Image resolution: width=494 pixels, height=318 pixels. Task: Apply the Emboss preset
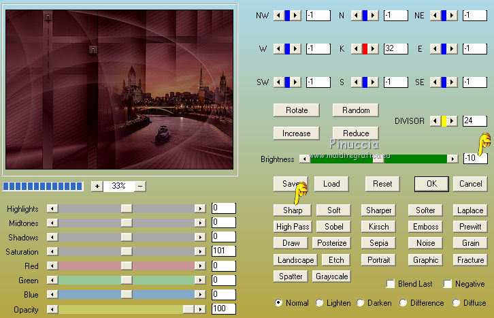pyautogui.click(x=425, y=227)
